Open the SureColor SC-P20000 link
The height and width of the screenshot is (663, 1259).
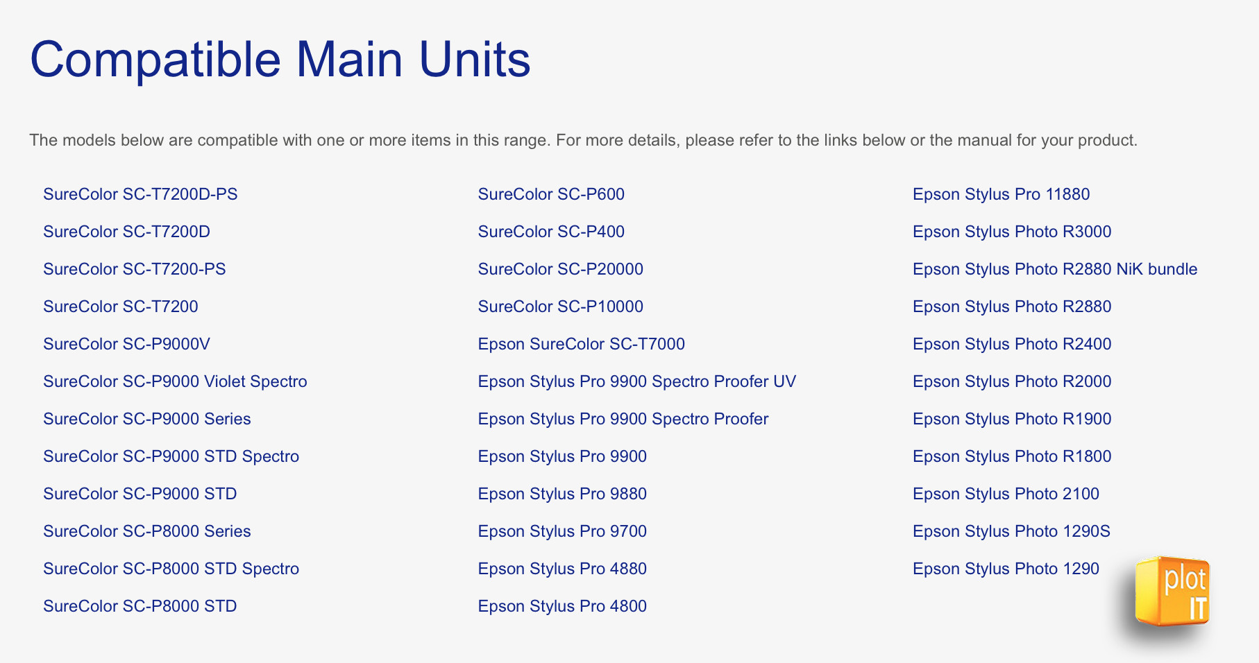[561, 269]
